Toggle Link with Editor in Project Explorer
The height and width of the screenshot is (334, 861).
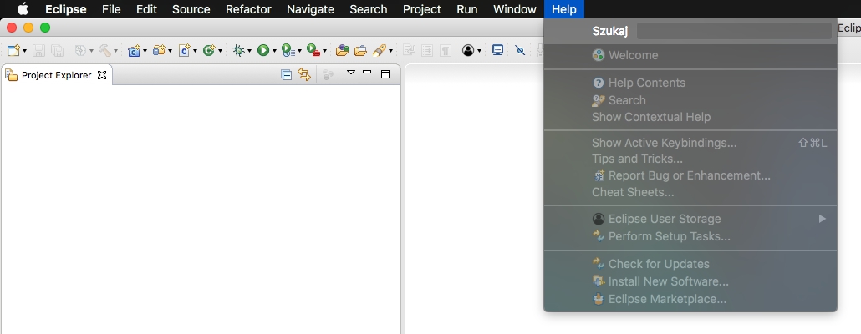[304, 75]
